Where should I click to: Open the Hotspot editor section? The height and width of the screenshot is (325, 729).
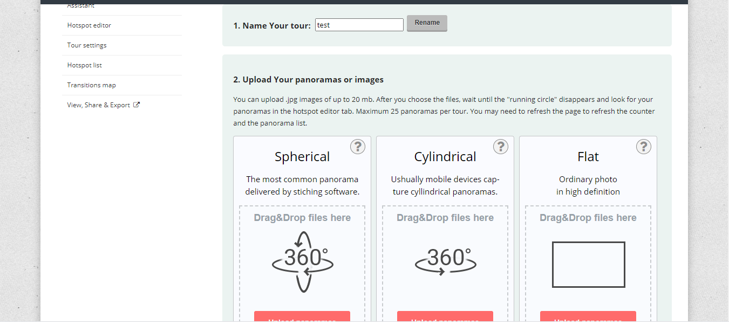(89, 25)
